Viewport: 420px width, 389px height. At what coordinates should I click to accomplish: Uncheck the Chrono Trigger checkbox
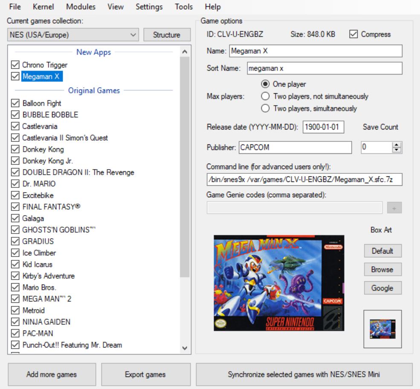pos(15,65)
